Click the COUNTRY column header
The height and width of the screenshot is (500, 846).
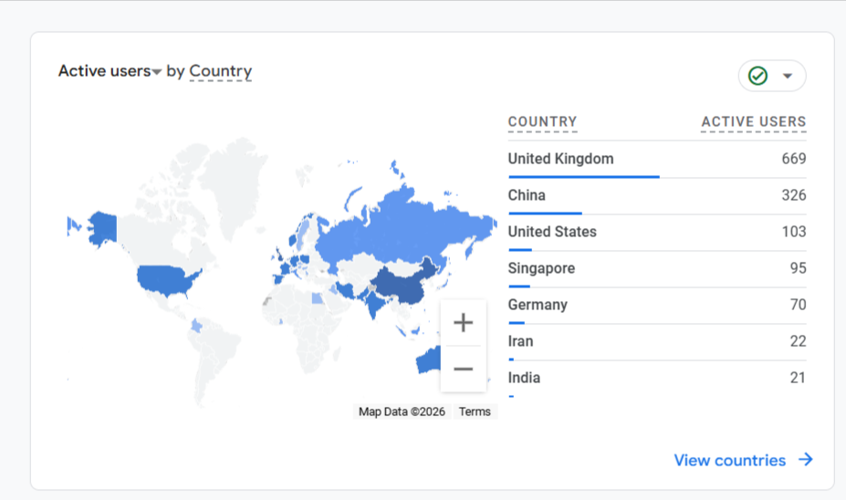coord(542,122)
